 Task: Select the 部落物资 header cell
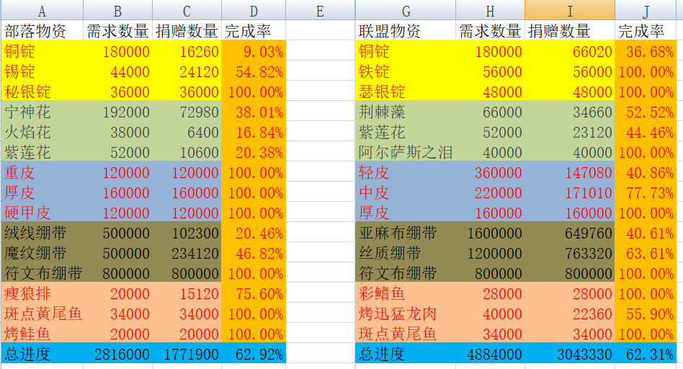42,31
